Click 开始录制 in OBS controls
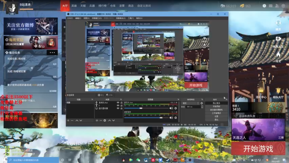Screen dimensions: 289x163 [216, 106]
